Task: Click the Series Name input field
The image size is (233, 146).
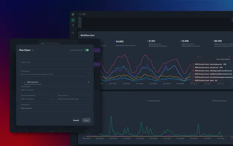Action: coord(55,90)
